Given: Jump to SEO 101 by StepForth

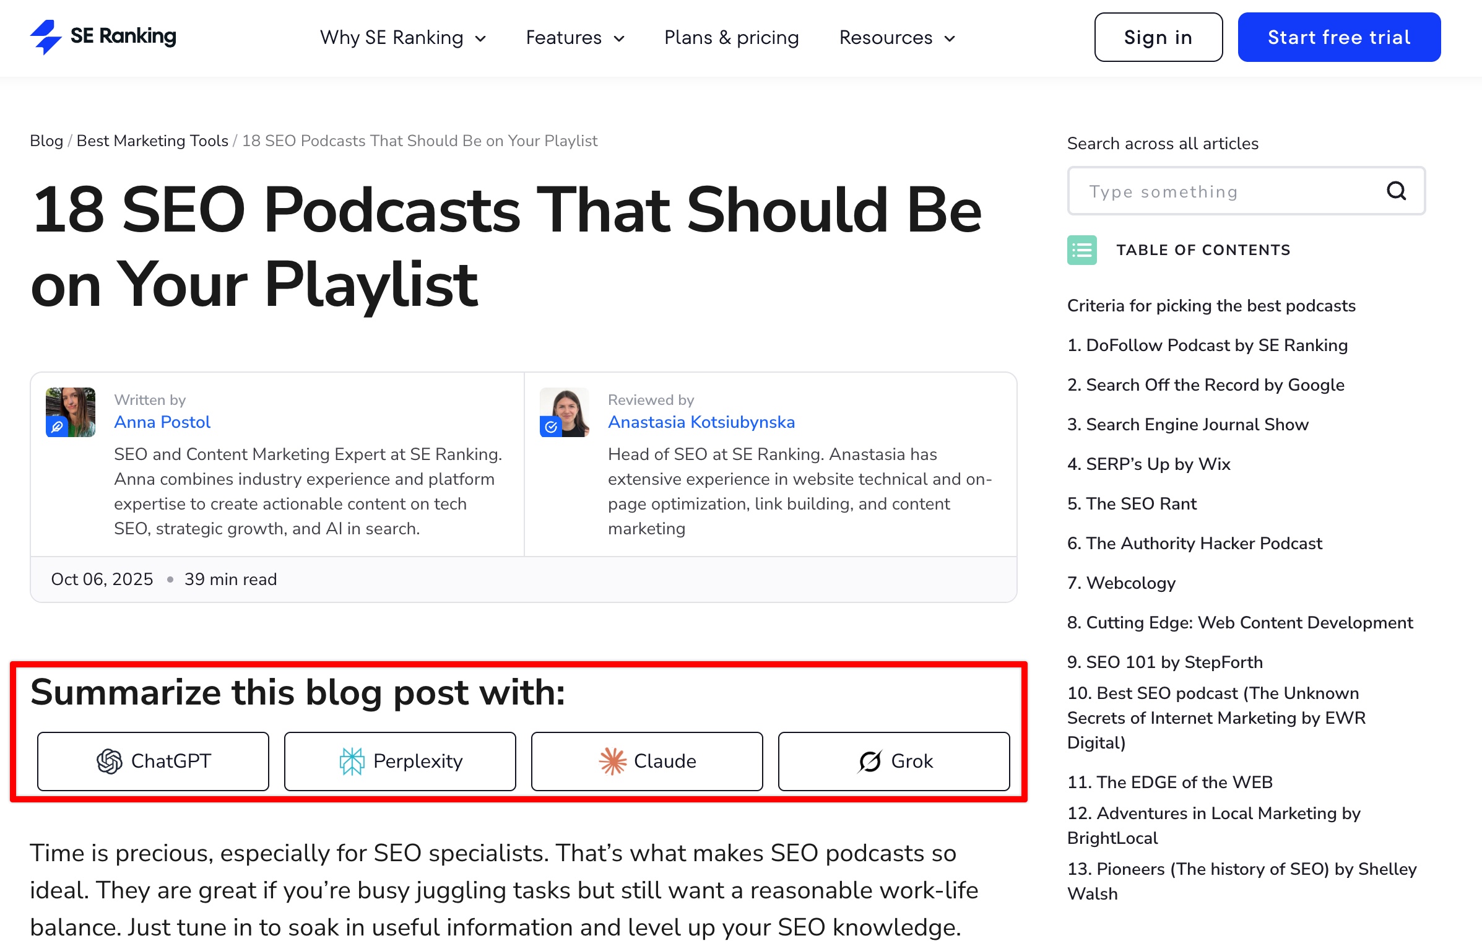Looking at the screenshot, I should pos(1165,662).
